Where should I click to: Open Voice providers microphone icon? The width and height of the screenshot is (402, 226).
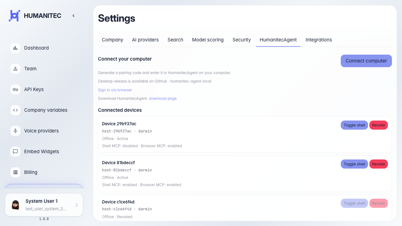[x=15, y=131]
